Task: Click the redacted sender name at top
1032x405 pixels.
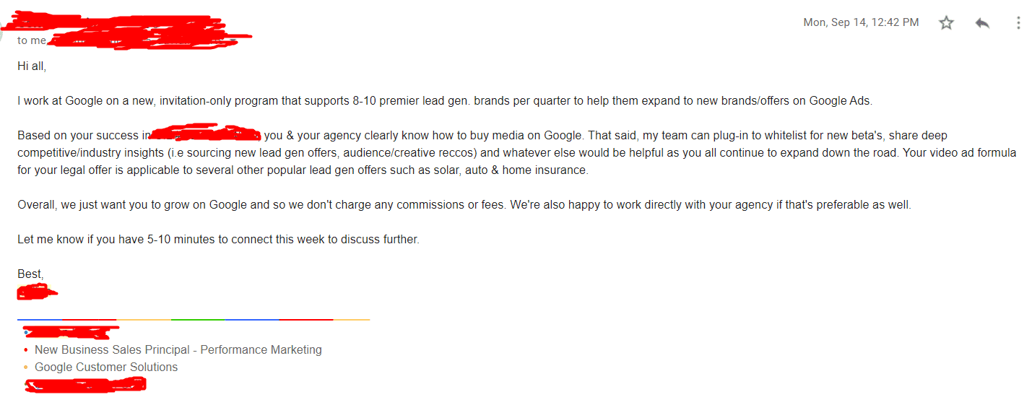Action: pos(108,22)
